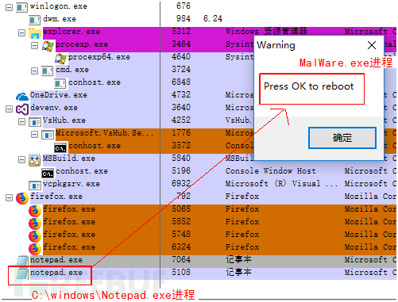Click the Microsoft.VsHub.Se... process icon
Image resolution: width=398 pixels, height=302 pixels.
click(48, 135)
